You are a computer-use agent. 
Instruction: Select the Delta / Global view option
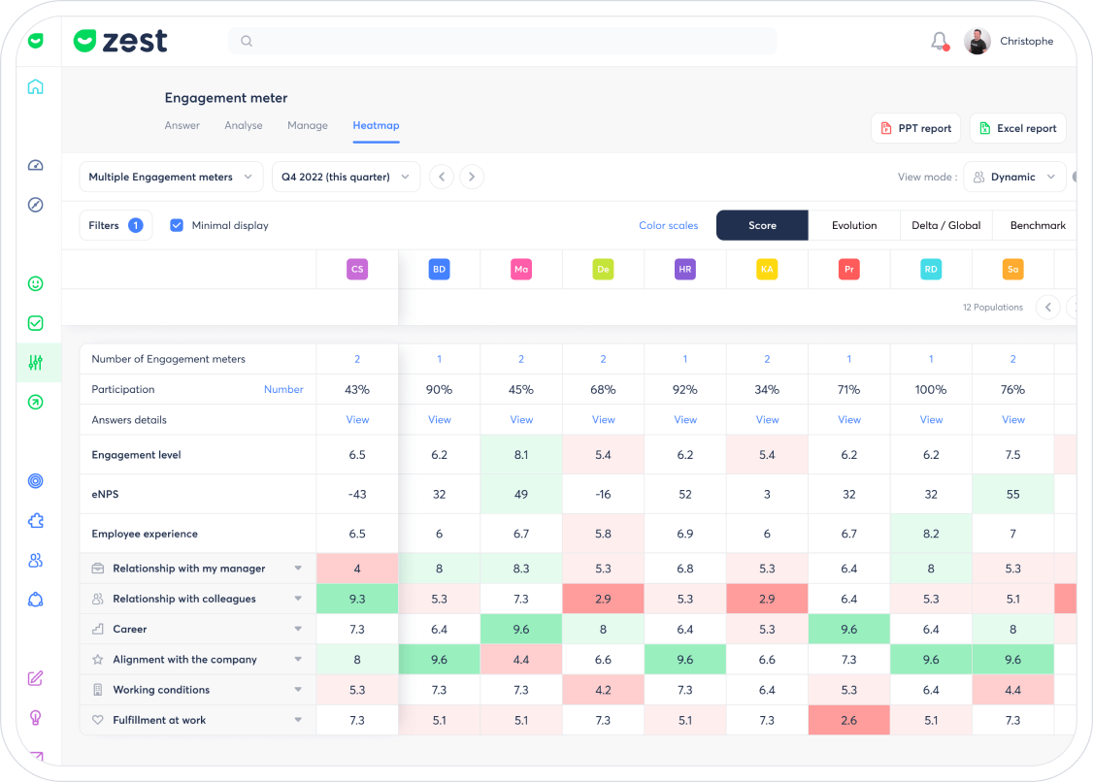[945, 225]
